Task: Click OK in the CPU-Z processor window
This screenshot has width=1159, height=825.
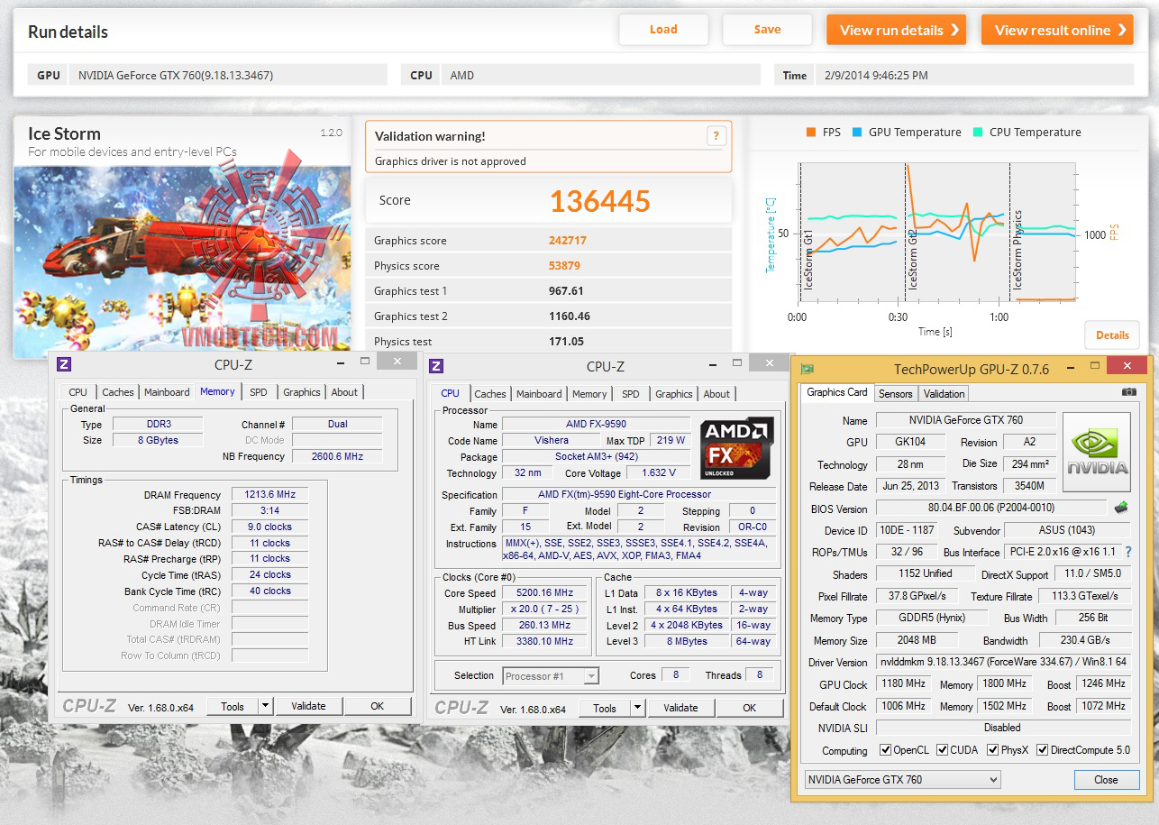Action: click(749, 709)
